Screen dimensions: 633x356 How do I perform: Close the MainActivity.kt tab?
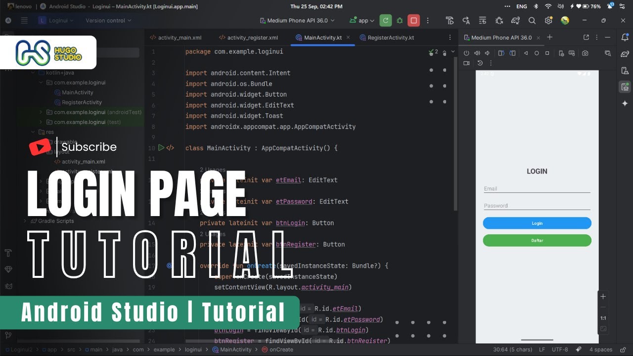(348, 37)
